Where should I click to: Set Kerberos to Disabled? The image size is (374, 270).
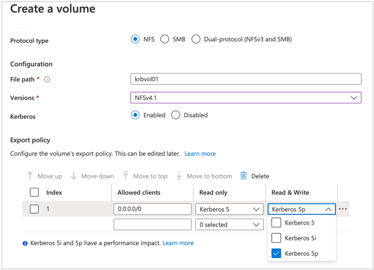[x=176, y=115]
